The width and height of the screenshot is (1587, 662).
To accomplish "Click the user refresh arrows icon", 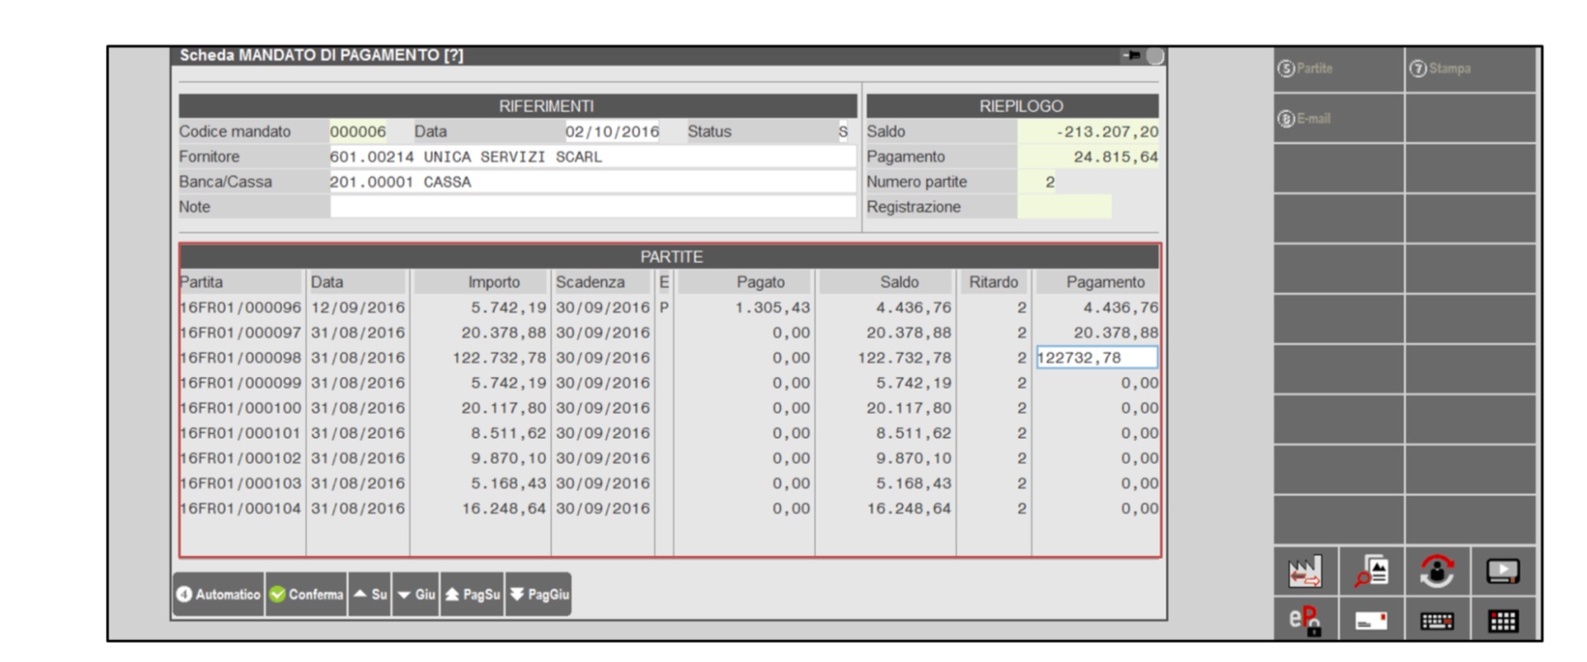I will coord(1437,572).
